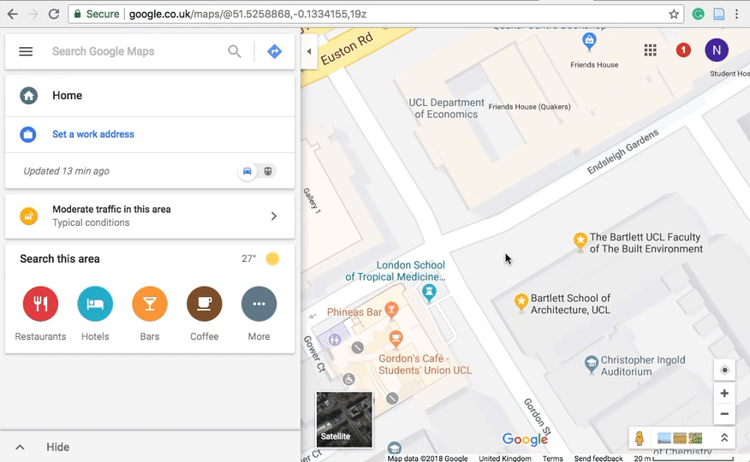
Task: Select the driving car mode toggle
Action: coord(247,171)
